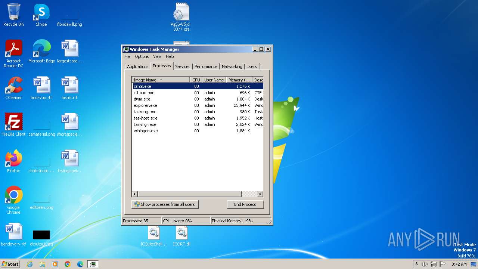Sort by Memory column header
This screenshot has height=269, width=478.
[239, 80]
